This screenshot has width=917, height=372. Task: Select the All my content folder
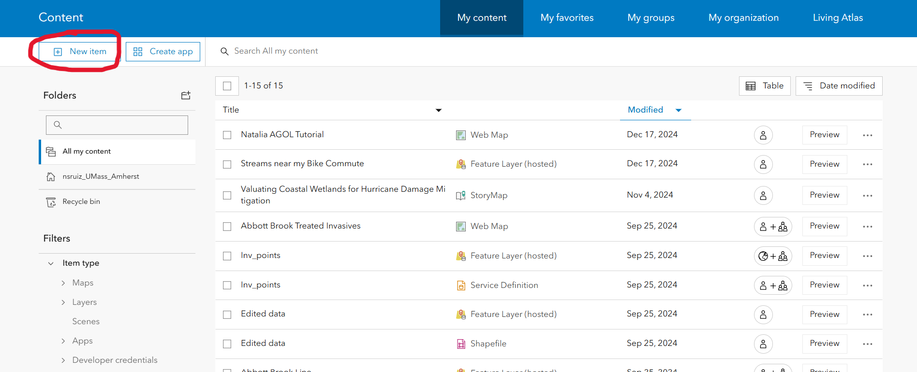point(117,152)
